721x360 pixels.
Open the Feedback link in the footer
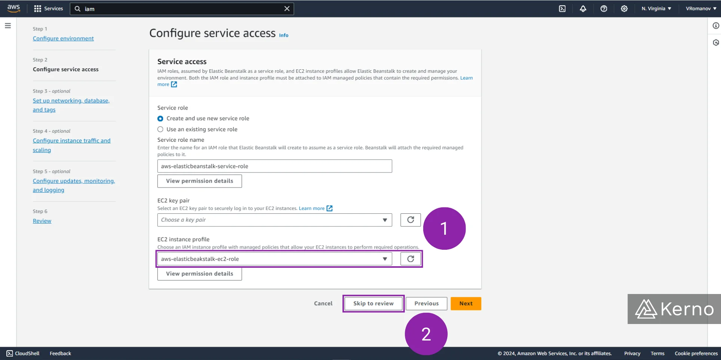tap(60, 353)
